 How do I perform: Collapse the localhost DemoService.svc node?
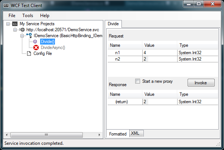point(15,30)
